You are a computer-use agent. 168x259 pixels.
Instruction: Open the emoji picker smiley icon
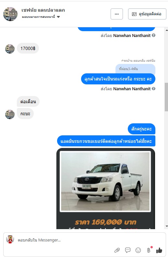(138, 250)
